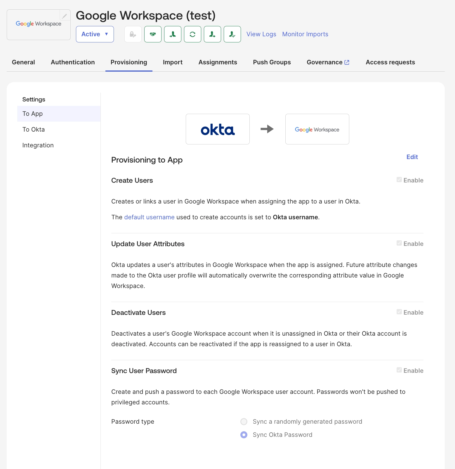Click the greyed-out lock and key icon
This screenshot has height=469, width=455.
133,34
